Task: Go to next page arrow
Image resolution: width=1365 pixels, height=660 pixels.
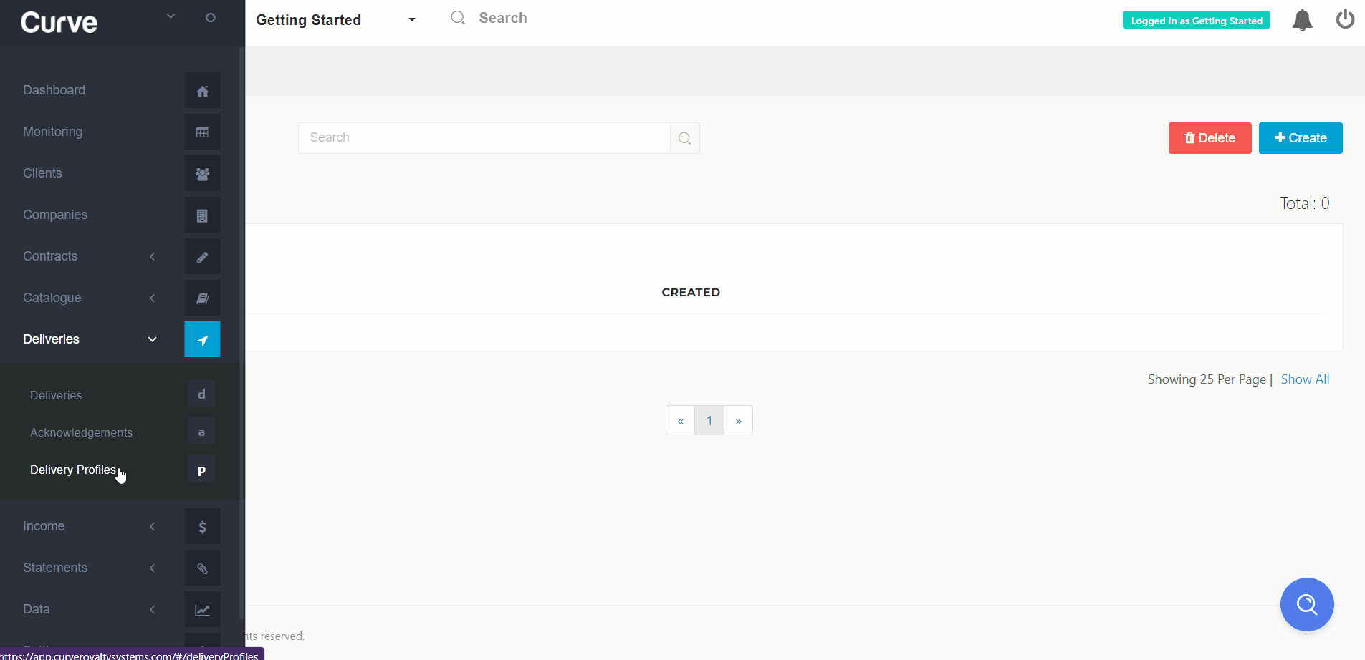Action: point(738,420)
